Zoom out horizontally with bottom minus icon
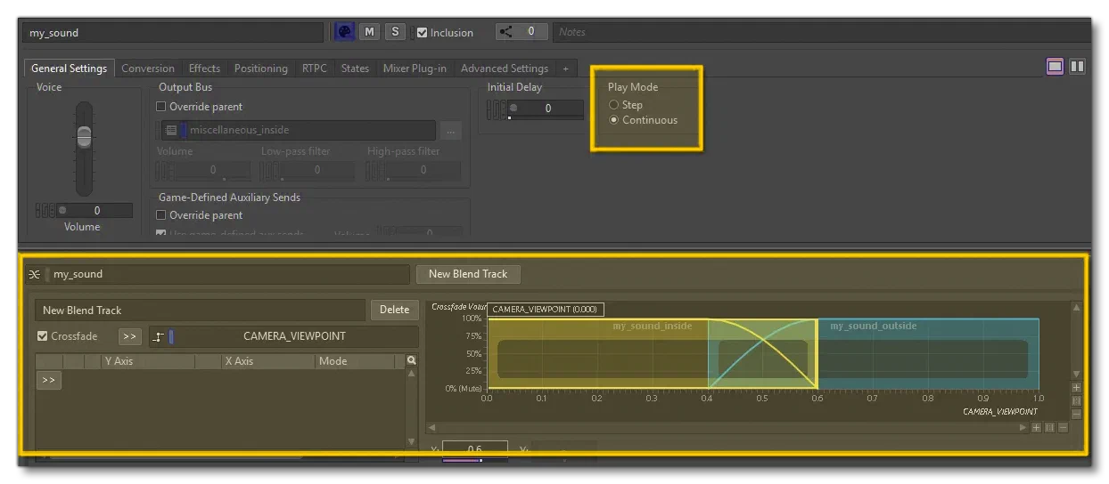1109x484 pixels. tap(1062, 428)
